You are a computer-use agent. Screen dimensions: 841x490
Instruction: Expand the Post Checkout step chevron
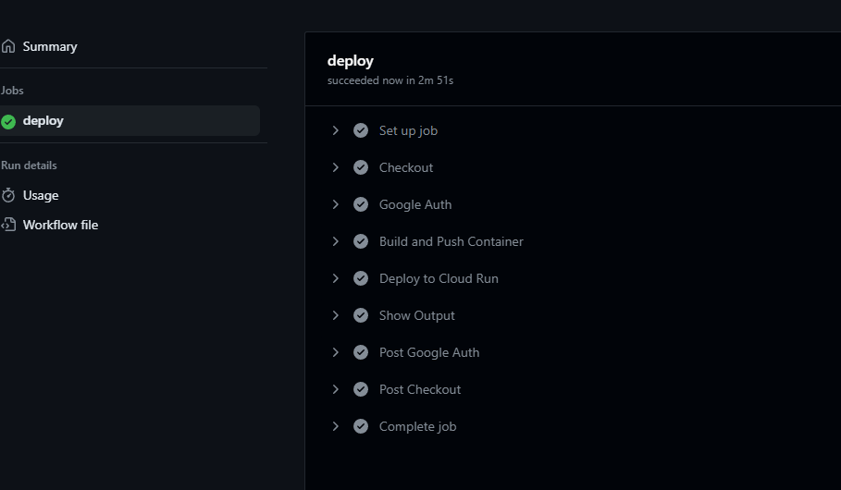point(335,389)
